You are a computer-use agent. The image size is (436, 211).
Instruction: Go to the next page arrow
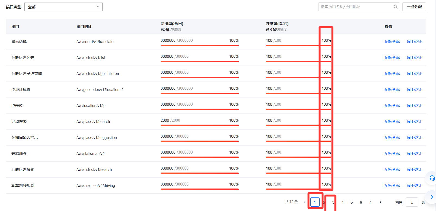click(x=381, y=202)
